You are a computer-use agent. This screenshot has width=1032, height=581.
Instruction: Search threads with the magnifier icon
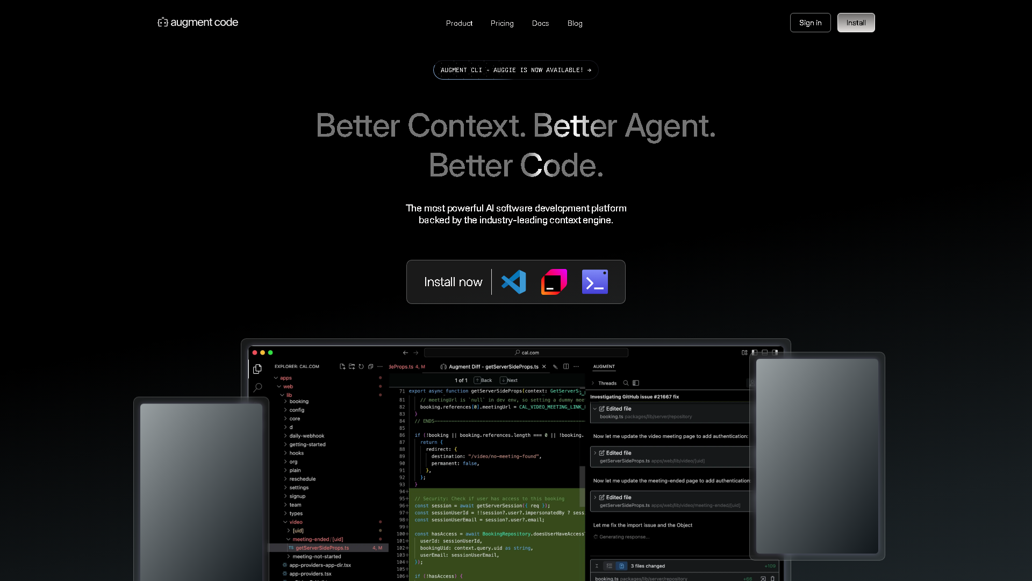[626, 383]
